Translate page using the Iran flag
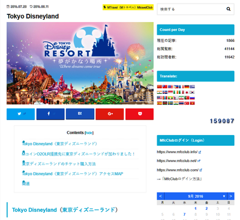 tap(181, 97)
